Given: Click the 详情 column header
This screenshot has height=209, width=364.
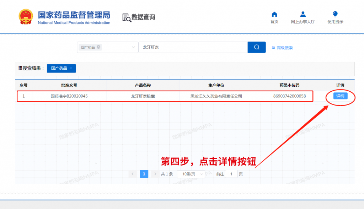Looking at the screenshot, I should pyautogui.click(x=340, y=85).
